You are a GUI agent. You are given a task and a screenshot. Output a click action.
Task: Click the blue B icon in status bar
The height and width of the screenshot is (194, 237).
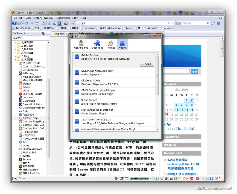[x=212, y=178]
